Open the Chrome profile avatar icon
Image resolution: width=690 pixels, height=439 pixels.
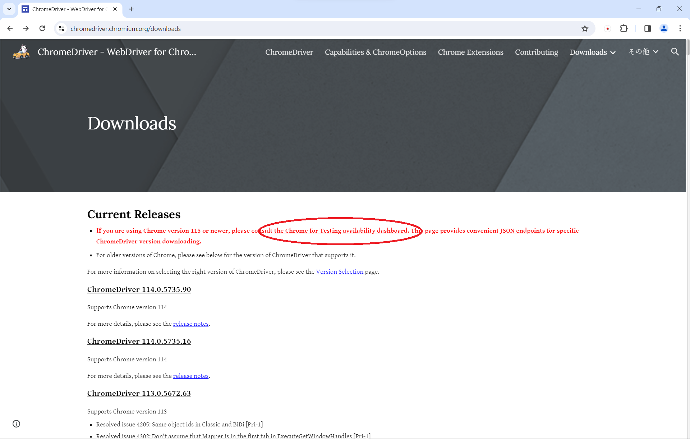point(664,28)
